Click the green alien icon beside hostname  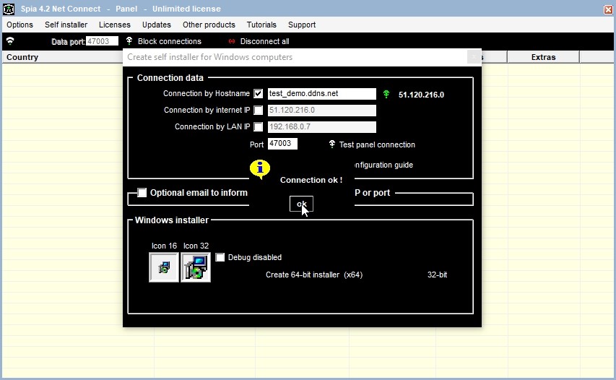(x=386, y=95)
